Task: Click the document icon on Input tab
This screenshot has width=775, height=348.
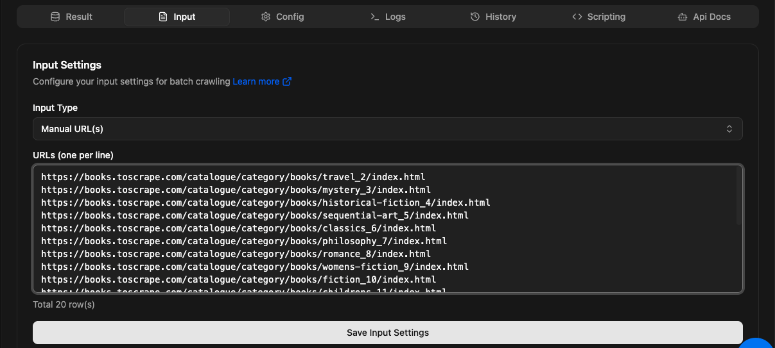Action: pyautogui.click(x=163, y=17)
